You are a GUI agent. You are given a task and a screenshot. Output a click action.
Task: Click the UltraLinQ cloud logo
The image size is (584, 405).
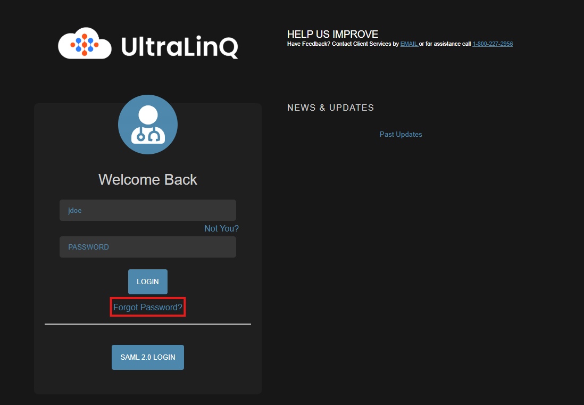[x=85, y=43]
